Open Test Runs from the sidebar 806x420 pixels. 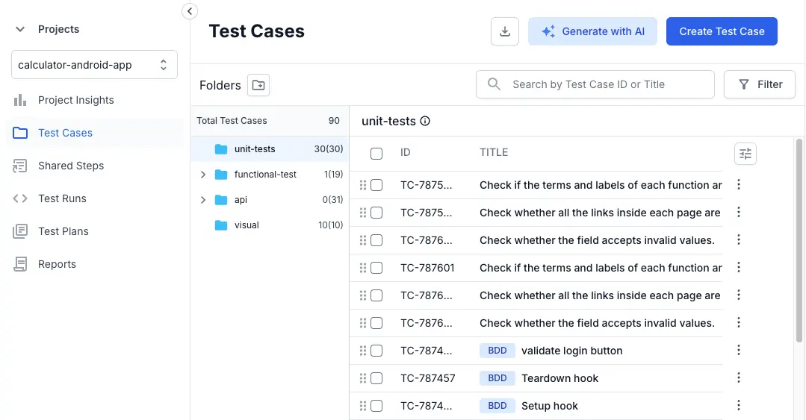tap(62, 198)
